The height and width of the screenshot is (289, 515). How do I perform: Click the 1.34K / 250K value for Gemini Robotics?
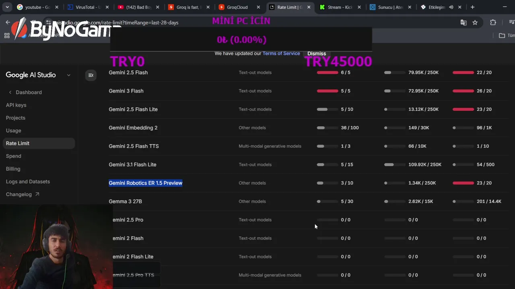click(x=422, y=183)
